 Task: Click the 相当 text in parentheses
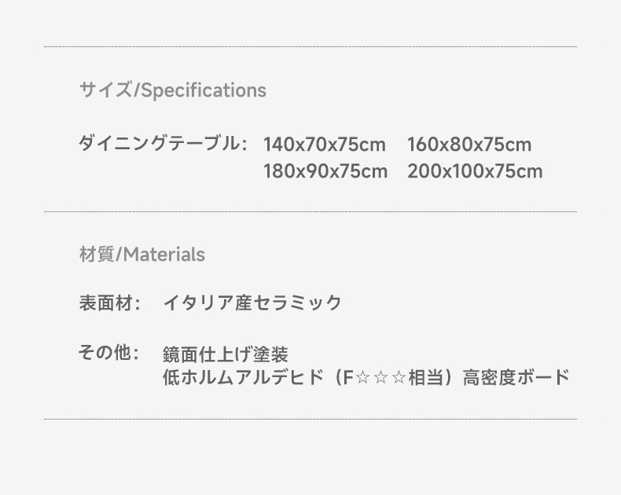(426, 377)
